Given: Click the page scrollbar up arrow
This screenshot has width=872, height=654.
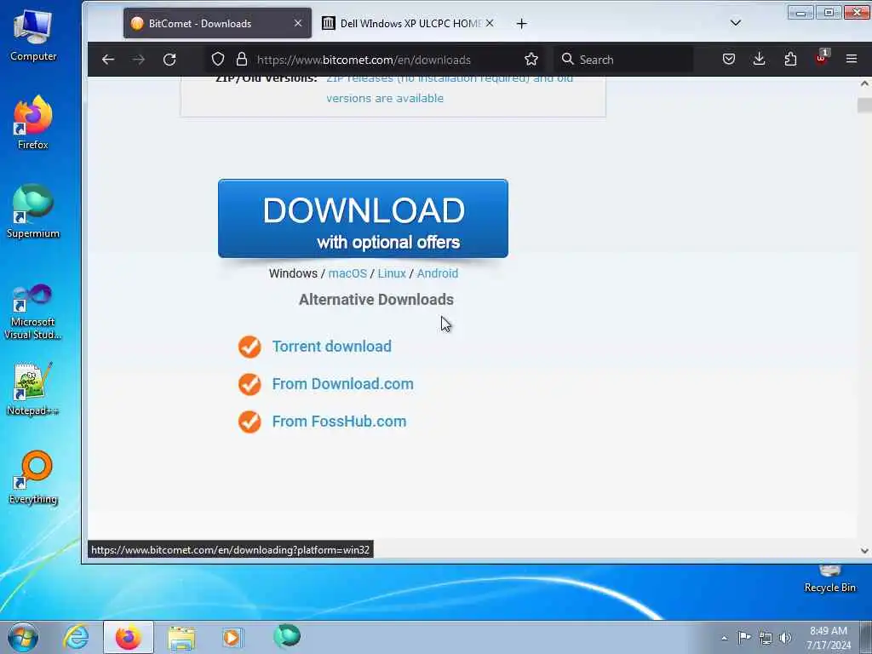Looking at the screenshot, I should 864,84.
